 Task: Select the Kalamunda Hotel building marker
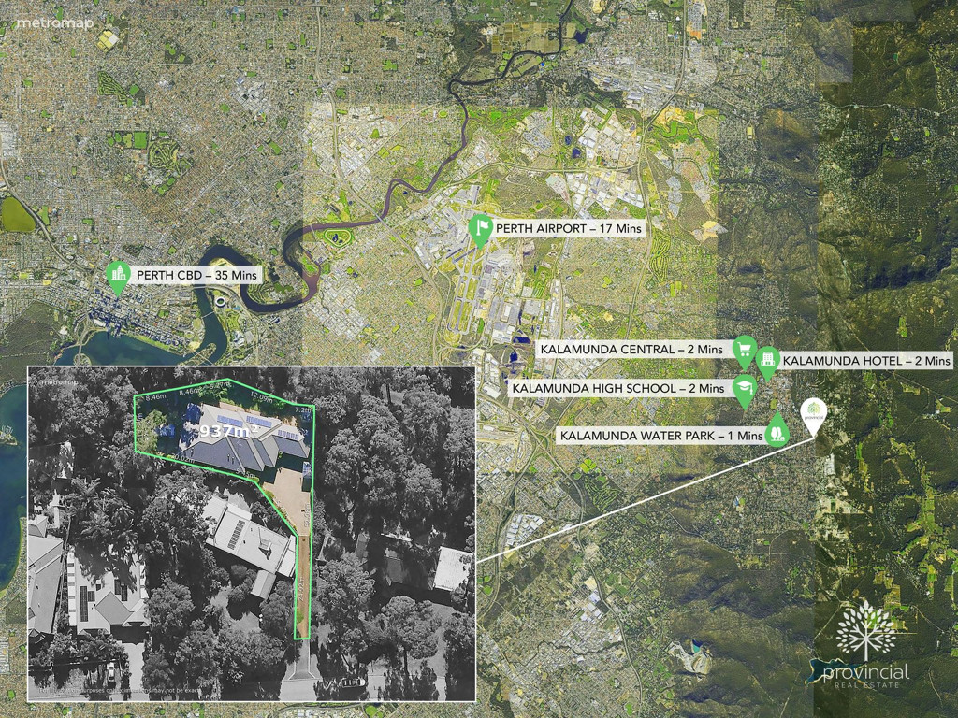[767, 360]
